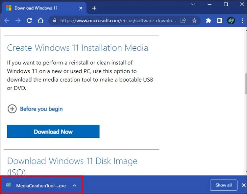Open the browser home page

40,20
